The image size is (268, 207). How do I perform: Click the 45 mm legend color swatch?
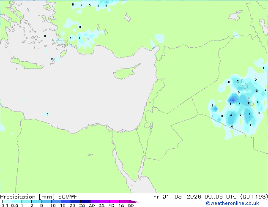(x=124, y=202)
